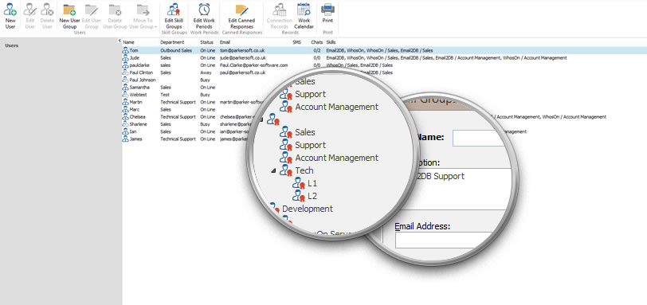Select the user icon beside Tom
Screen dimensions: 647x305
pos(125,50)
